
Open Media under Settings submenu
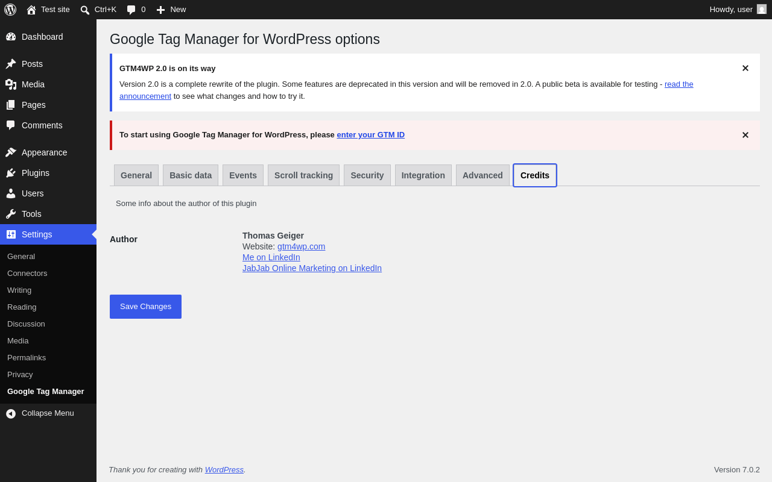(x=17, y=340)
